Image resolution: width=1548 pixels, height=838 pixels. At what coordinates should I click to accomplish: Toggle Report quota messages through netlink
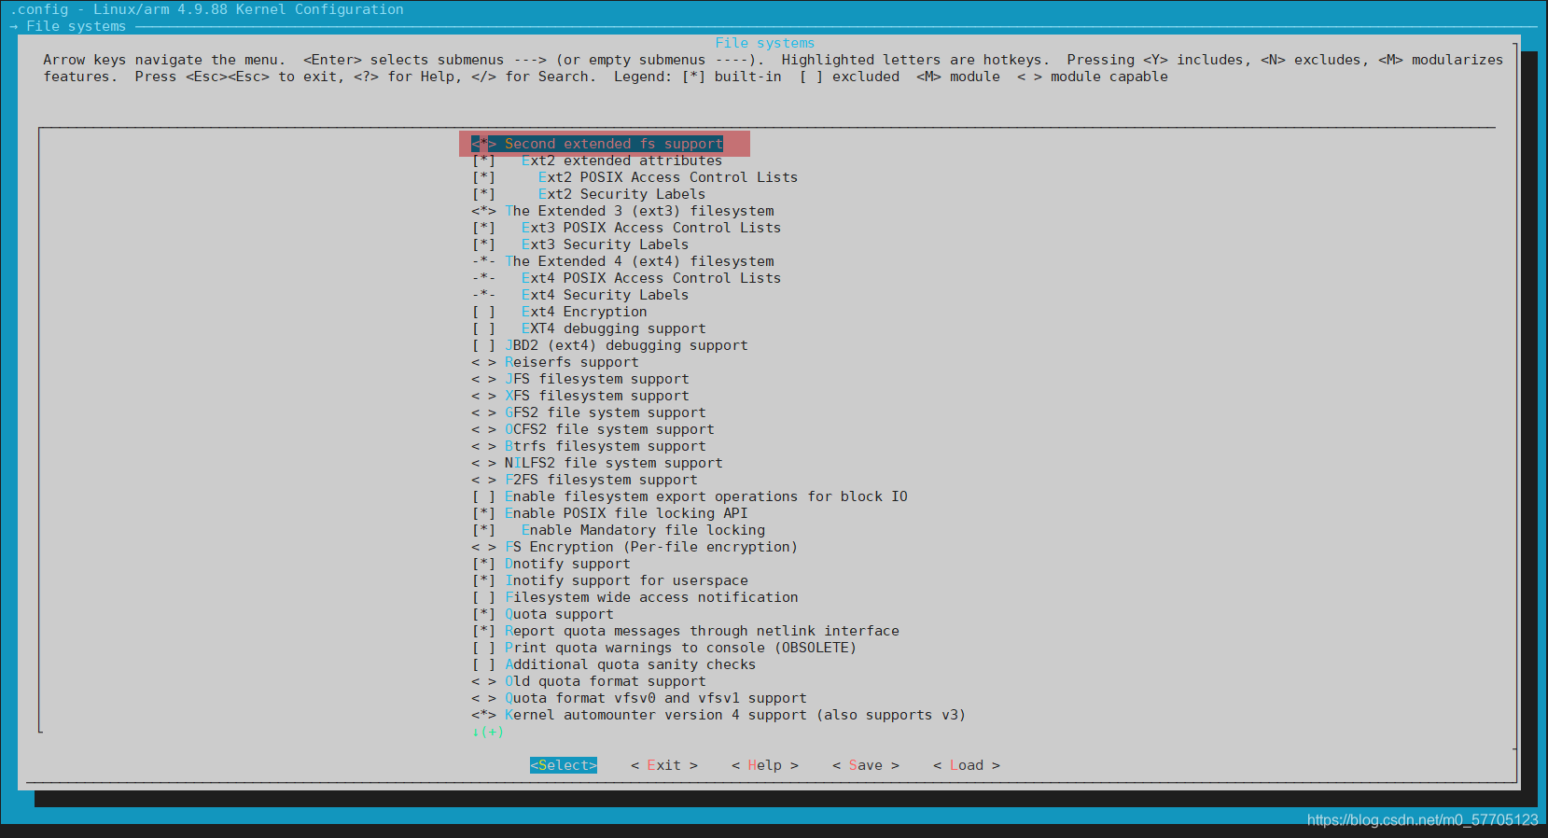coord(686,631)
